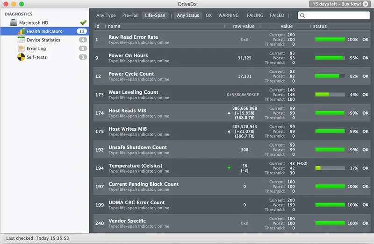Click the up arrow in Host Reads row
Image resolution: width=374 pixels, height=244 pixels.
click(x=229, y=112)
